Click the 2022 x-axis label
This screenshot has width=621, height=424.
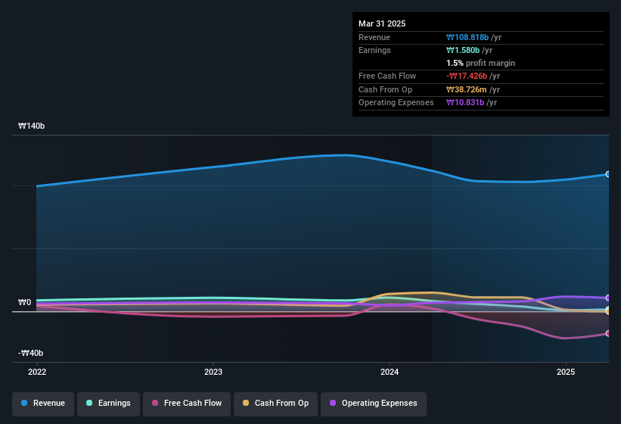pyautogui.click(x=37, y=372)
